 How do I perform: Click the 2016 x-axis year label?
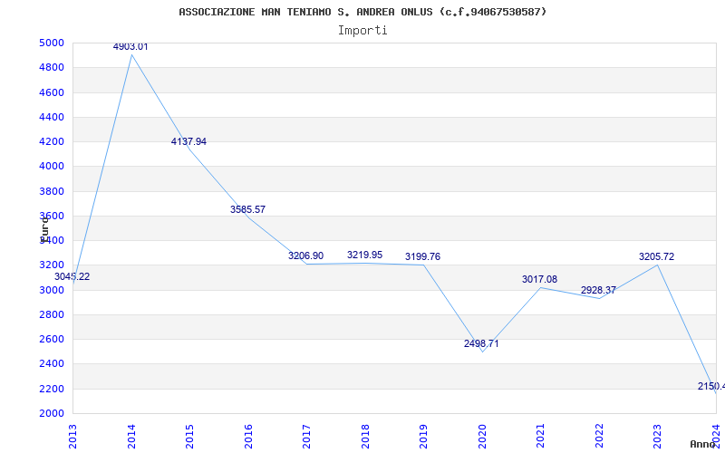[x=248, y=436]
